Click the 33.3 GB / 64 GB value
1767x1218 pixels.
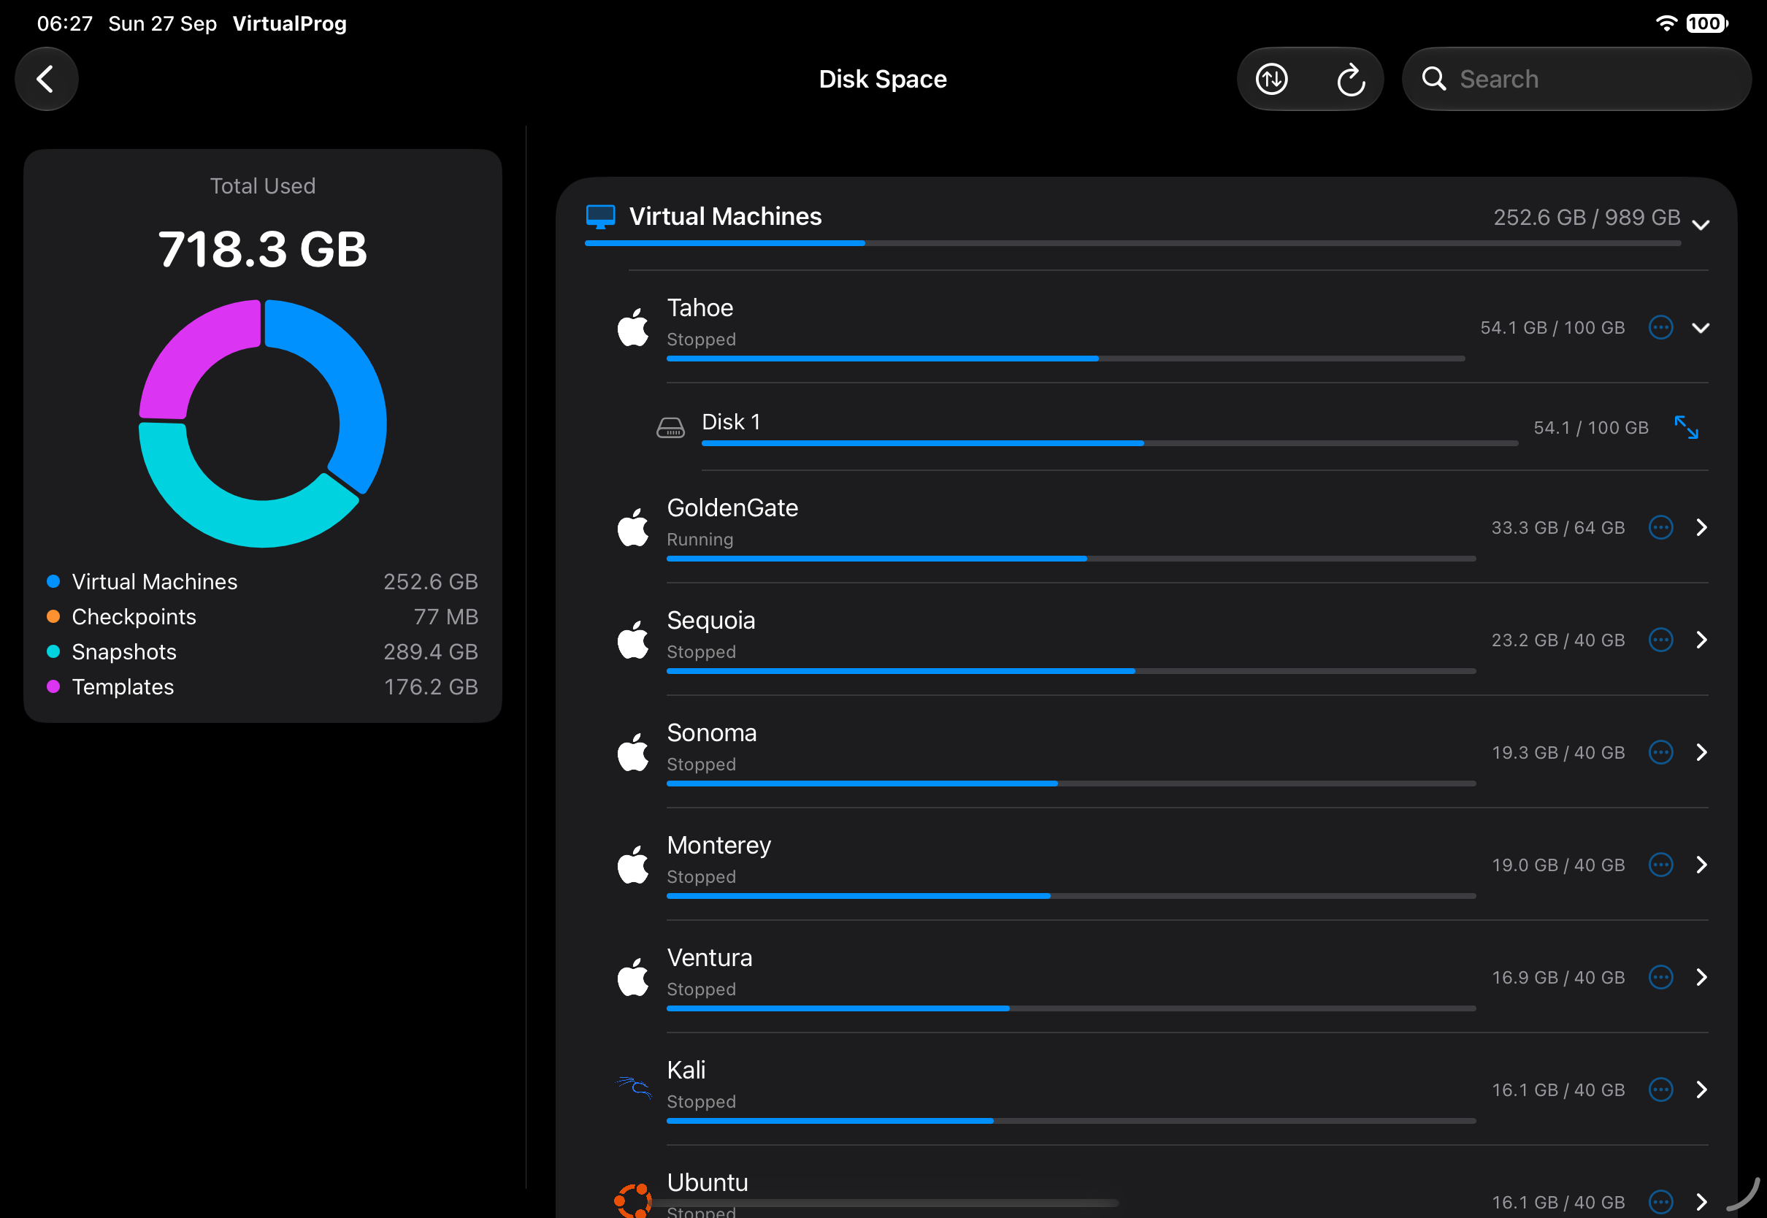[1558, 528]
